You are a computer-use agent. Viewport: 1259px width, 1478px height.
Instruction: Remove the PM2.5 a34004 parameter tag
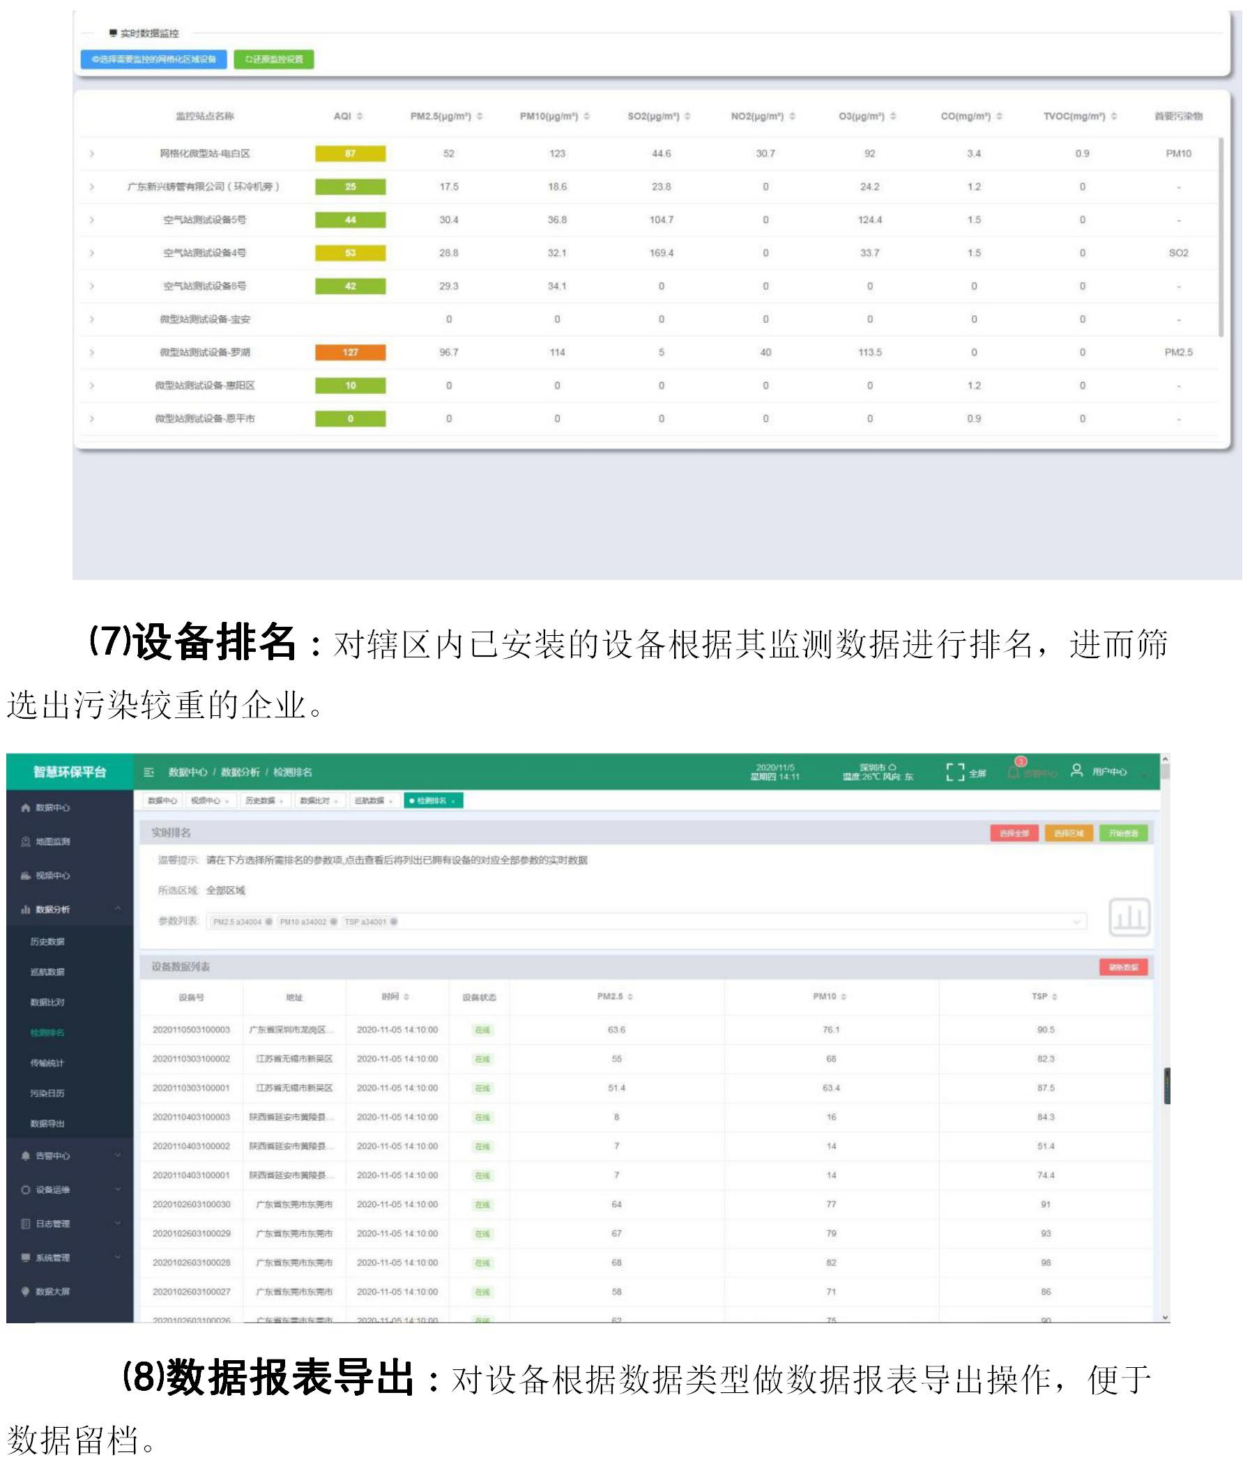pos(269,922)
